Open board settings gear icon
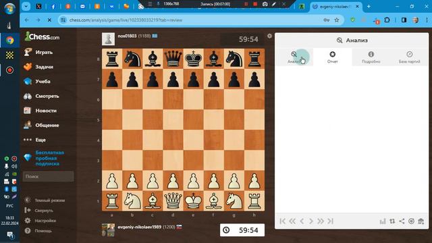This screenshot has width=432, height=243. 269,36
